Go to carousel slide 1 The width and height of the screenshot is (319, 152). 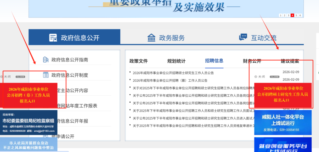[280, 16]
